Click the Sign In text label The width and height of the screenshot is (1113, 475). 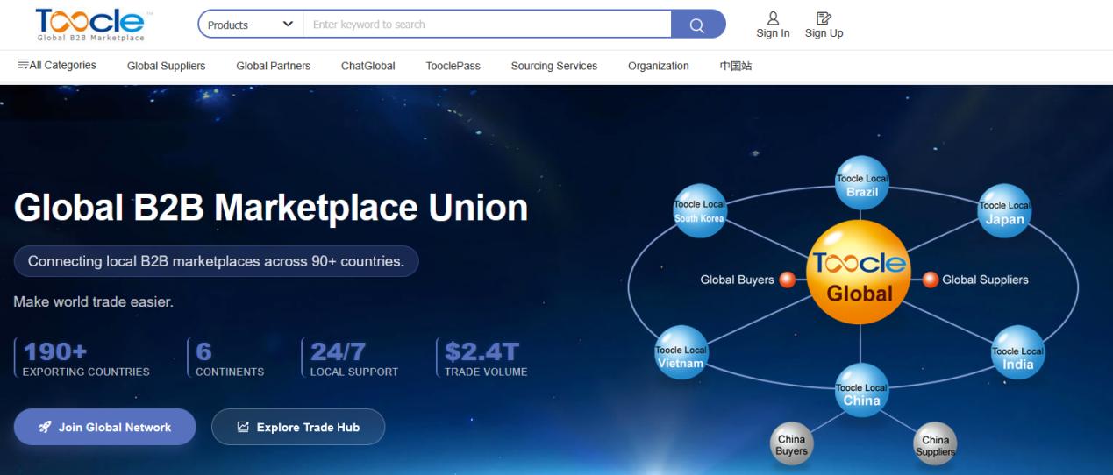coord(773,33)
